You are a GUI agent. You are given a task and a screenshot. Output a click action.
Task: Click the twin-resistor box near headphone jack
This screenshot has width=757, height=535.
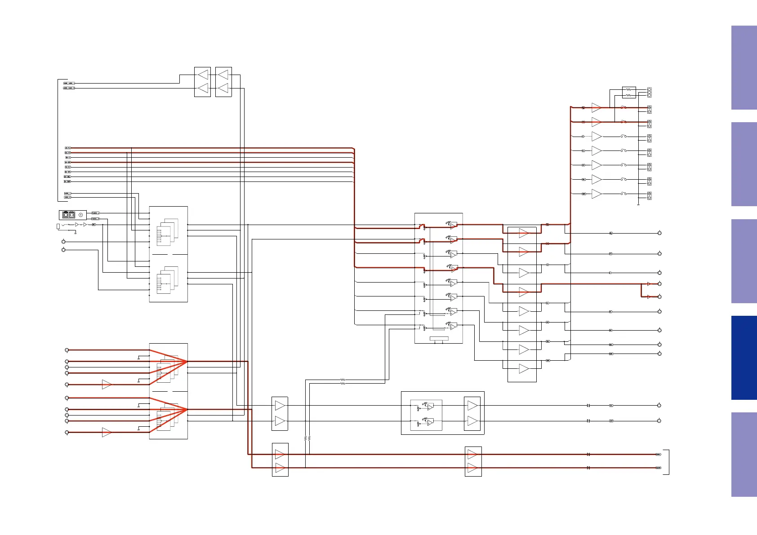click(x=629, y=93)
